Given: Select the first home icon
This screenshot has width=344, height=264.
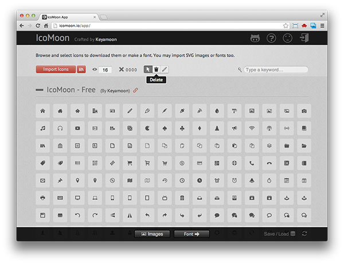Looking at the screenshot, I should [x=43, y=111].
